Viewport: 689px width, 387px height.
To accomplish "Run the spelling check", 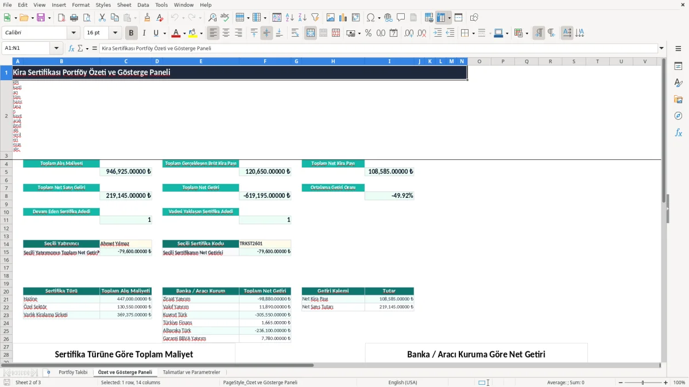I will [225, 18].
